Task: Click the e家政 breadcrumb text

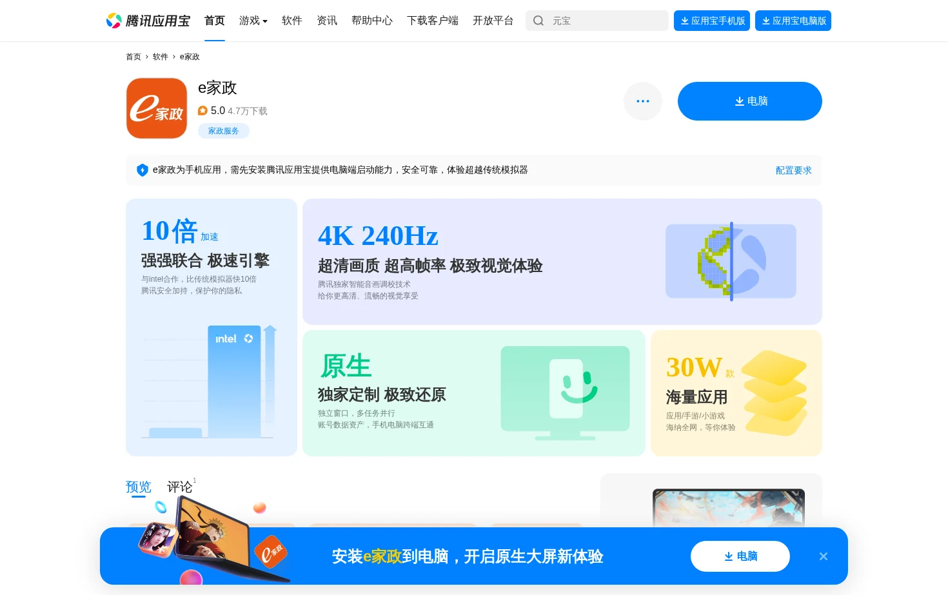Action: [190, 57]
